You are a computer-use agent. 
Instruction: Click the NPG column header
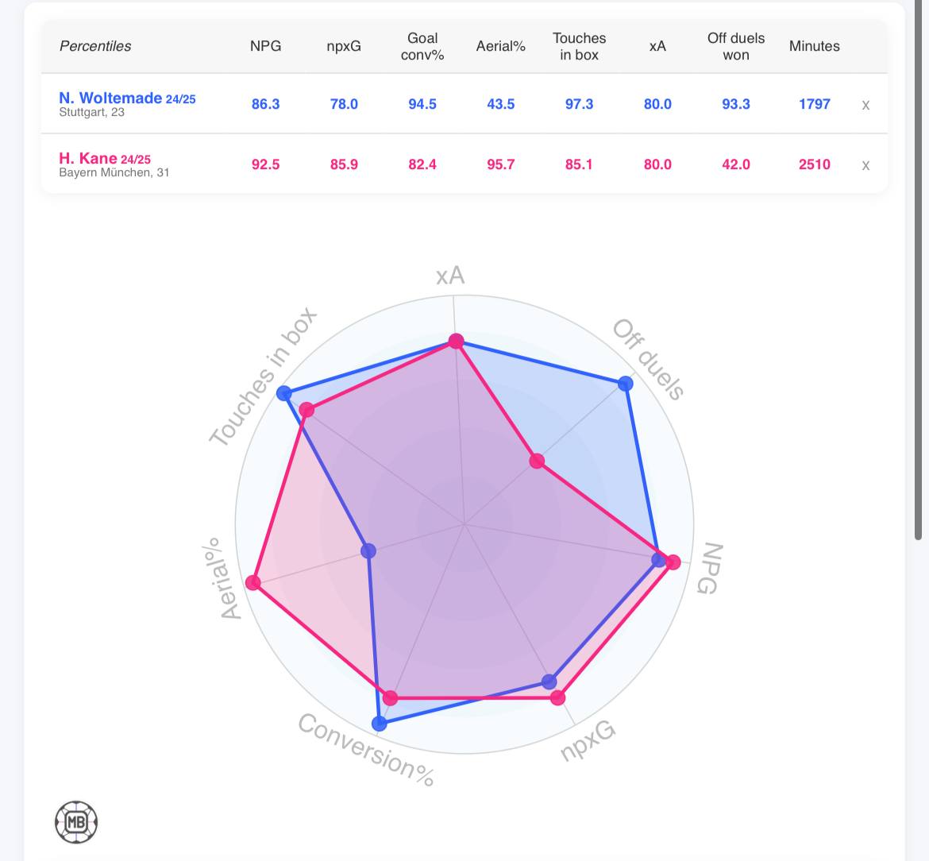pyautogui.click(x=265, y=46)
